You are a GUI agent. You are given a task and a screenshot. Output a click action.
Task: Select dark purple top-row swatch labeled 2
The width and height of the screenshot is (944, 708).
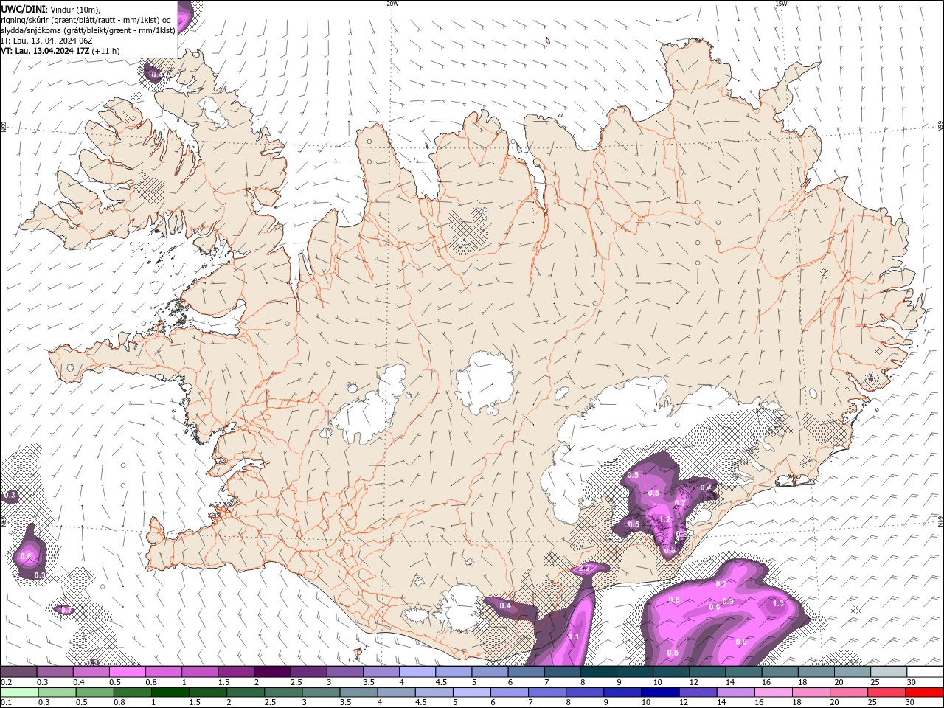pos(271,672)
